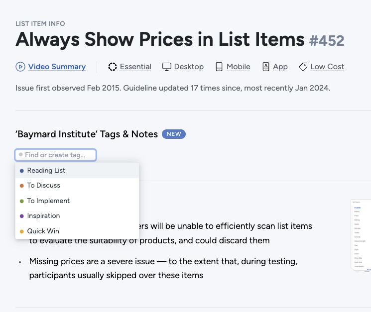Pick the To Implement tag option
The height and width of the screenshot is (312, 371).
pyautogui.click(x=48, y=201)
